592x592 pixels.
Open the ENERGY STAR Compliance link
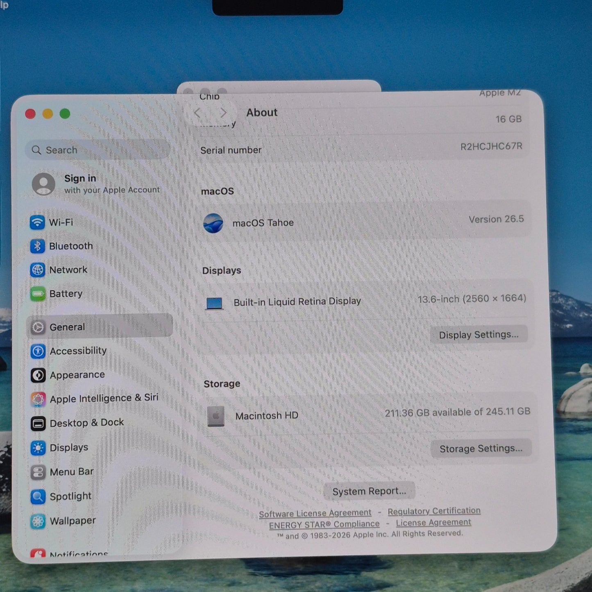(x=324, y=524)
